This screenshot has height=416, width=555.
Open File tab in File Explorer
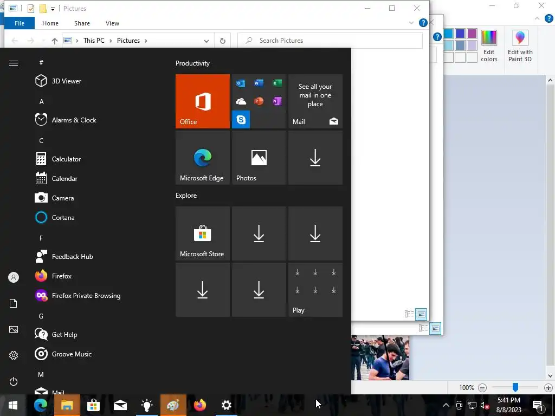(x=20, y=23)
